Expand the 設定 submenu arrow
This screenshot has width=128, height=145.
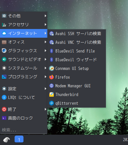[45, 89]
